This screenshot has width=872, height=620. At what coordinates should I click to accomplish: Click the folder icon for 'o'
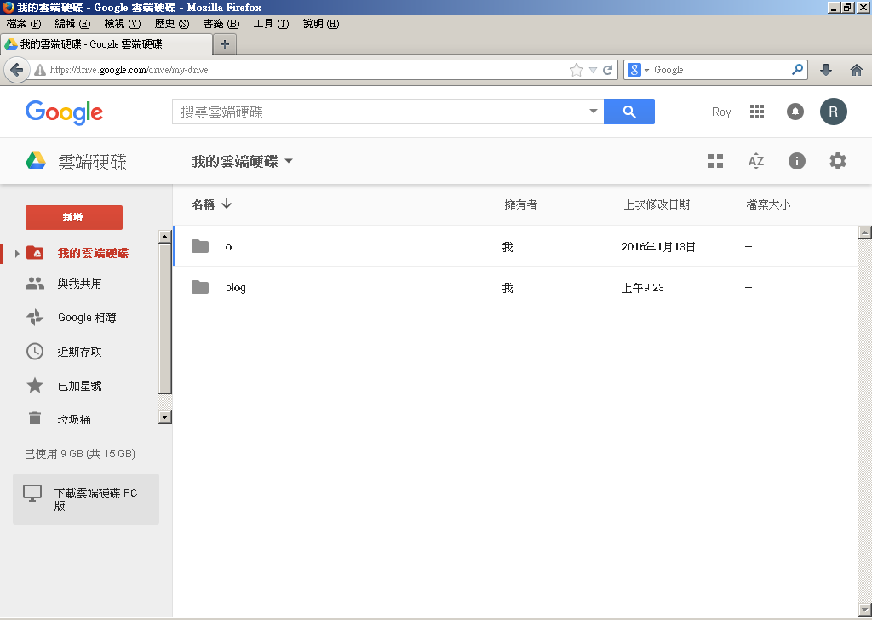(x=200, y=246)
